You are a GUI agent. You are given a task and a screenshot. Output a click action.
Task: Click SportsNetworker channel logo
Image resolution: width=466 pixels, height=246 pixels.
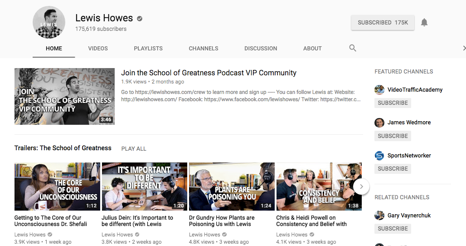tap(379, 156)
